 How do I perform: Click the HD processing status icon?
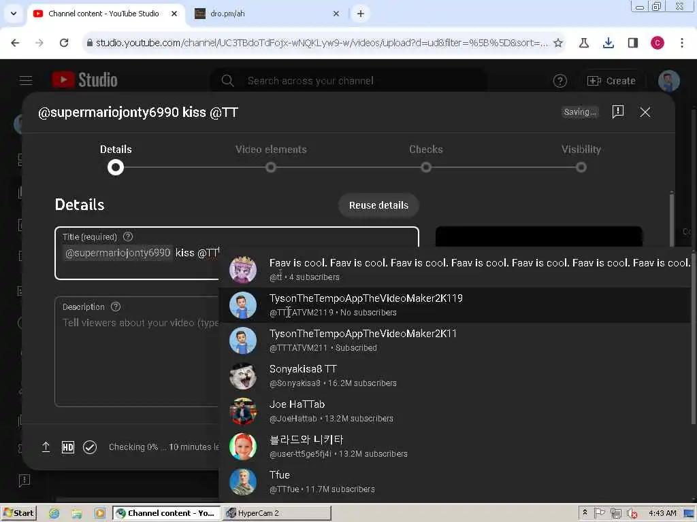67,447
